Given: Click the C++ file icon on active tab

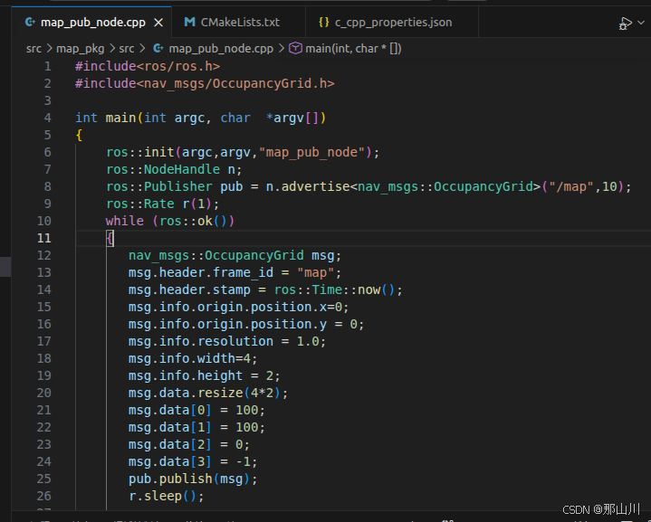Looking at the screenshot, I should pos(30,22).
